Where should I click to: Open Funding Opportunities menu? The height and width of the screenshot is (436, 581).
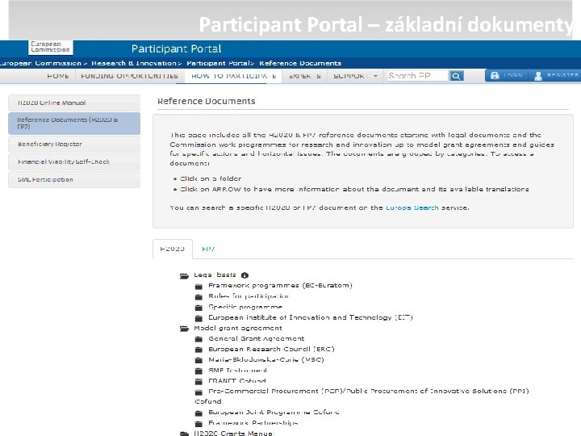[x=129, y=76]
